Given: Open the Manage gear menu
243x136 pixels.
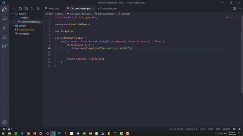Looking at the screenshot, I should tap(4, 122).
